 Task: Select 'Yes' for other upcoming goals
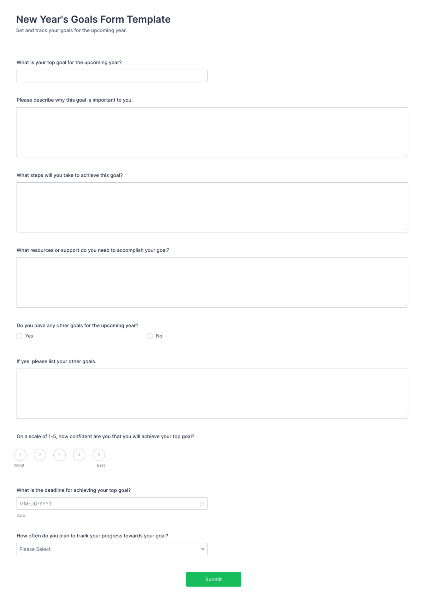[19, 336]
